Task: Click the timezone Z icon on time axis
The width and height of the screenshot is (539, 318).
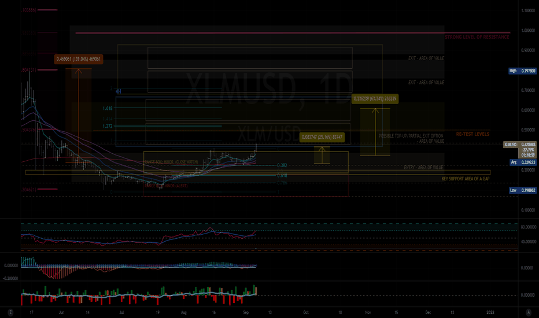Action: point(10,312)
